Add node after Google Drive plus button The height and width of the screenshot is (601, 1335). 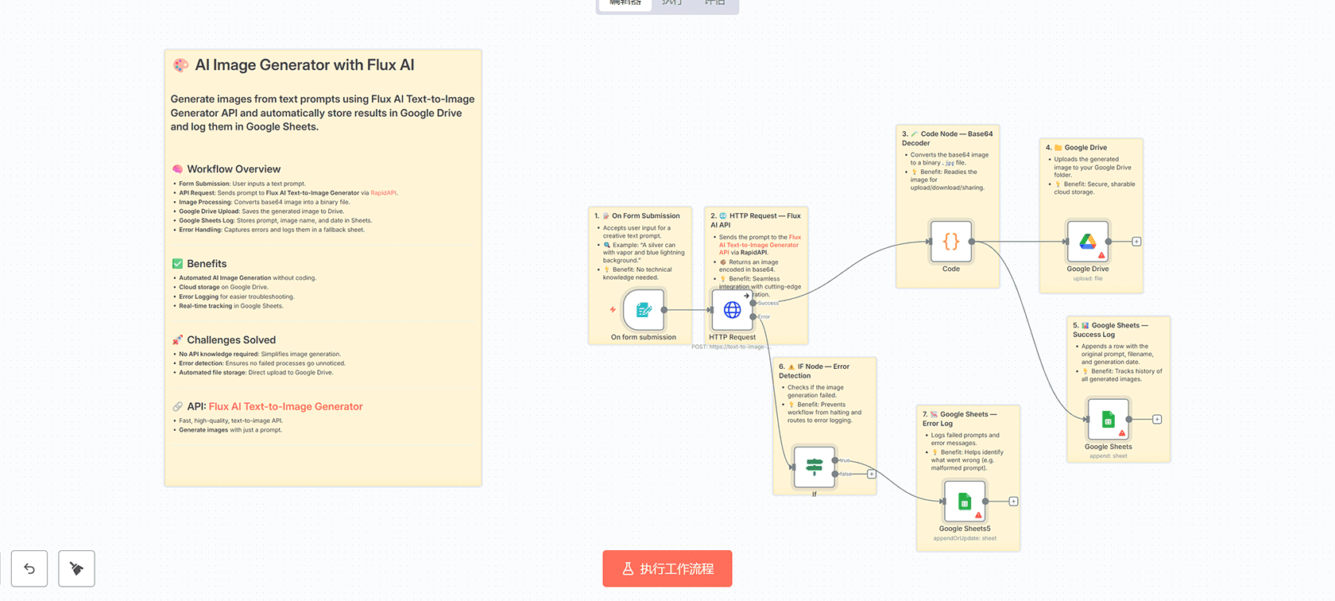pos(1136,242)
